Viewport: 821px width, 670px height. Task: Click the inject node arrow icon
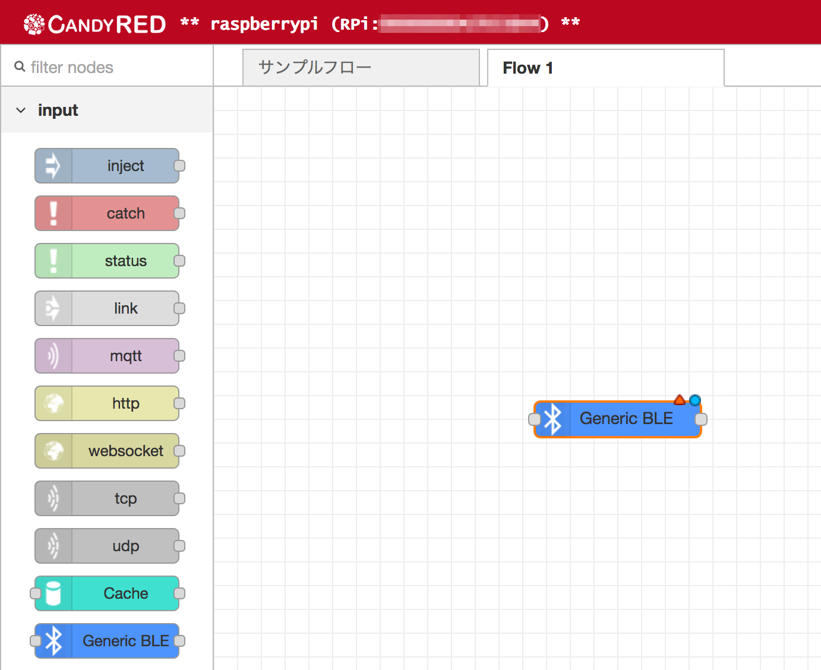click(53, 166)
